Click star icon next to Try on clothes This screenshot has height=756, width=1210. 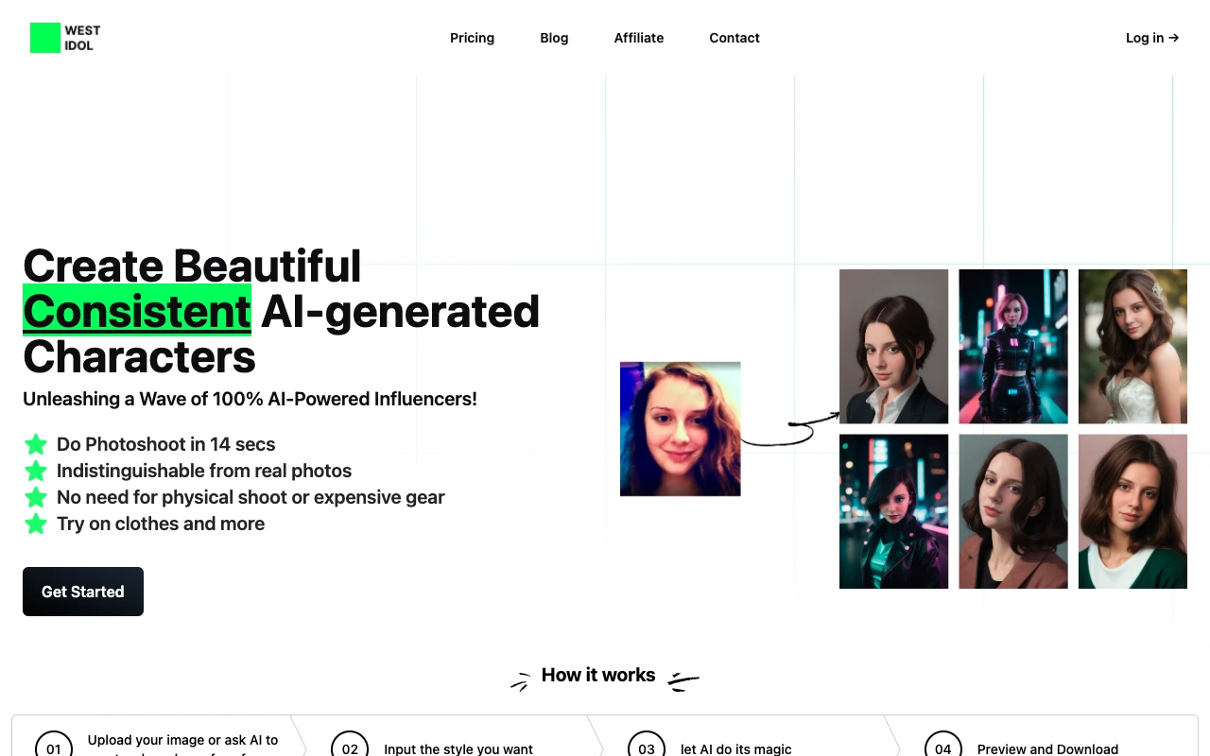tap(36, 524)
